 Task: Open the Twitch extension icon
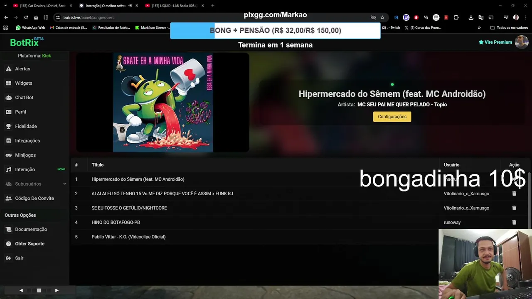pyautogui.click(x=406, y=17)
